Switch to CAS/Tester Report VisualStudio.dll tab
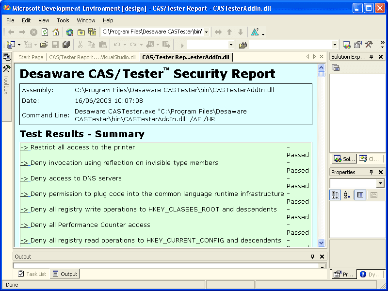 92,57
